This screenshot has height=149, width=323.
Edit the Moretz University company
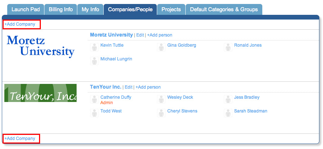point(140,35)
